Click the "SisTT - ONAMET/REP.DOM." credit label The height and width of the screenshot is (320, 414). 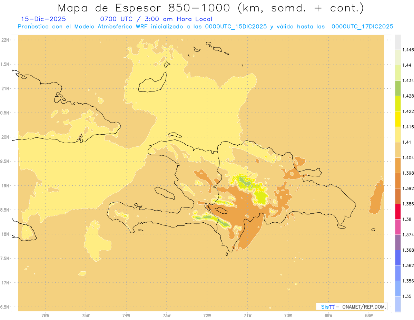[x=352, y=307]
